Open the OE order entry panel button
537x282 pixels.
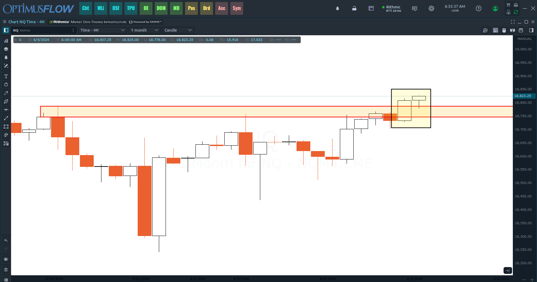[146, 8]
